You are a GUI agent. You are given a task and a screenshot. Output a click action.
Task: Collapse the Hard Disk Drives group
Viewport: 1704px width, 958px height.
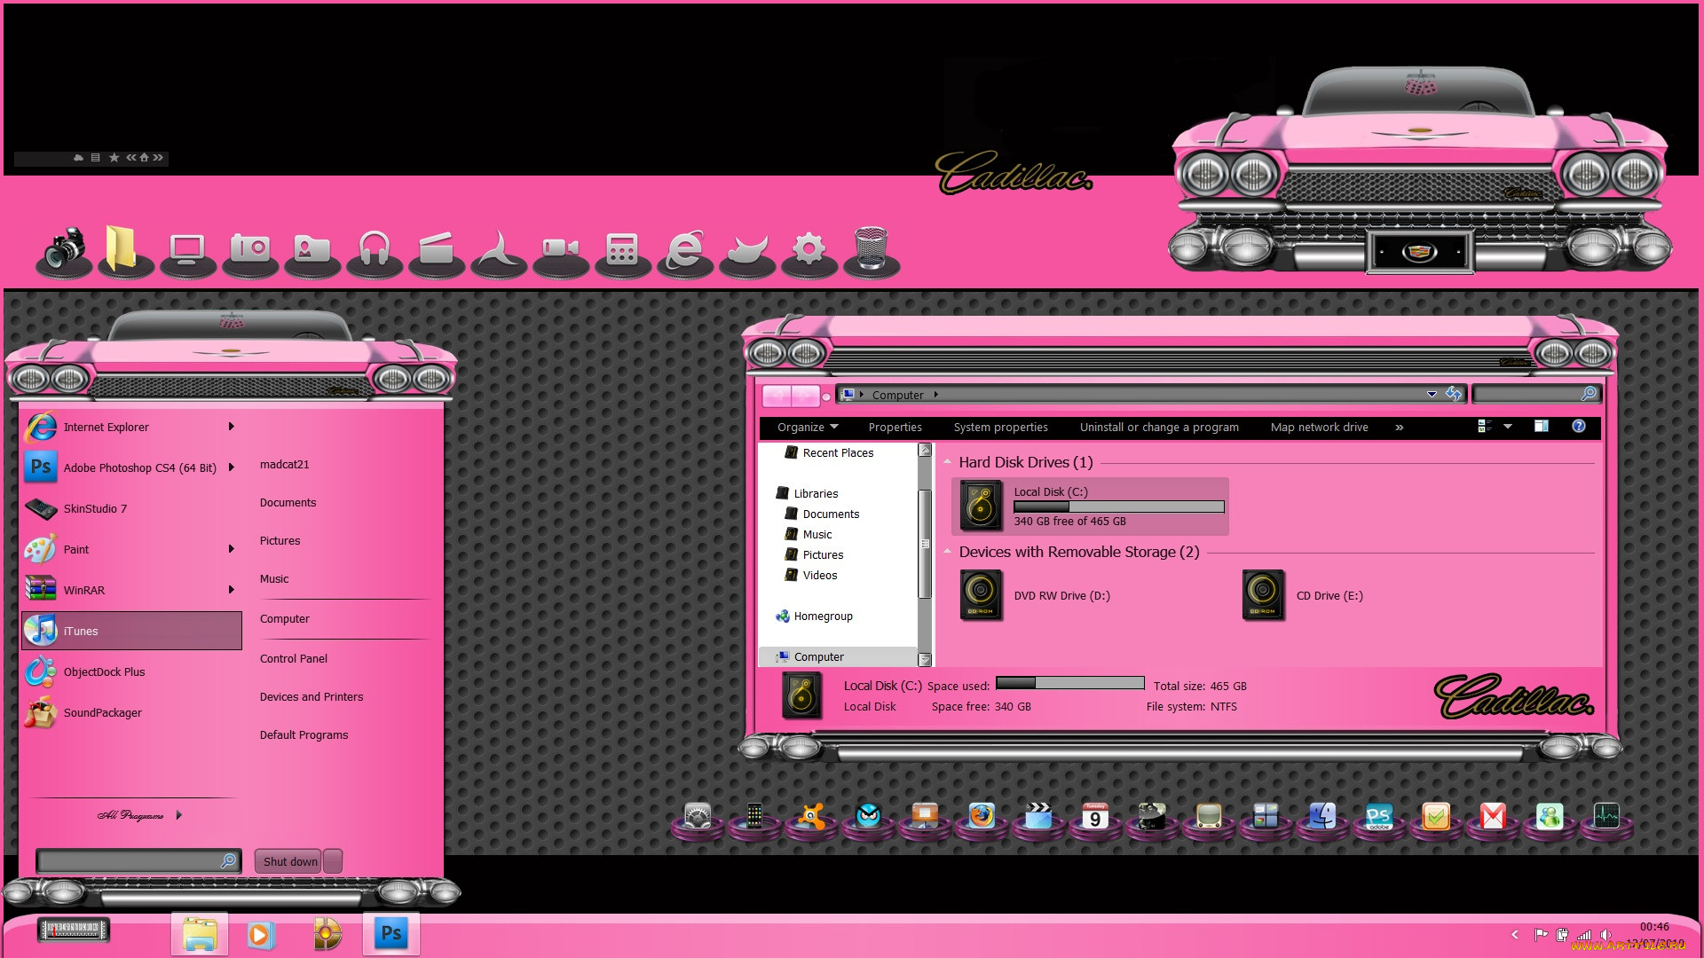click(947, 462)
